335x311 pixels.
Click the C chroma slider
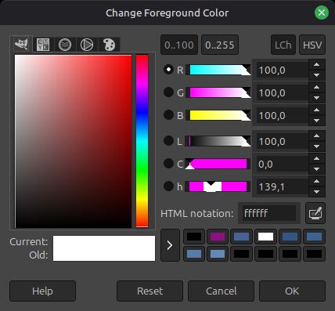pyautogui.click(x=218, y=164)
